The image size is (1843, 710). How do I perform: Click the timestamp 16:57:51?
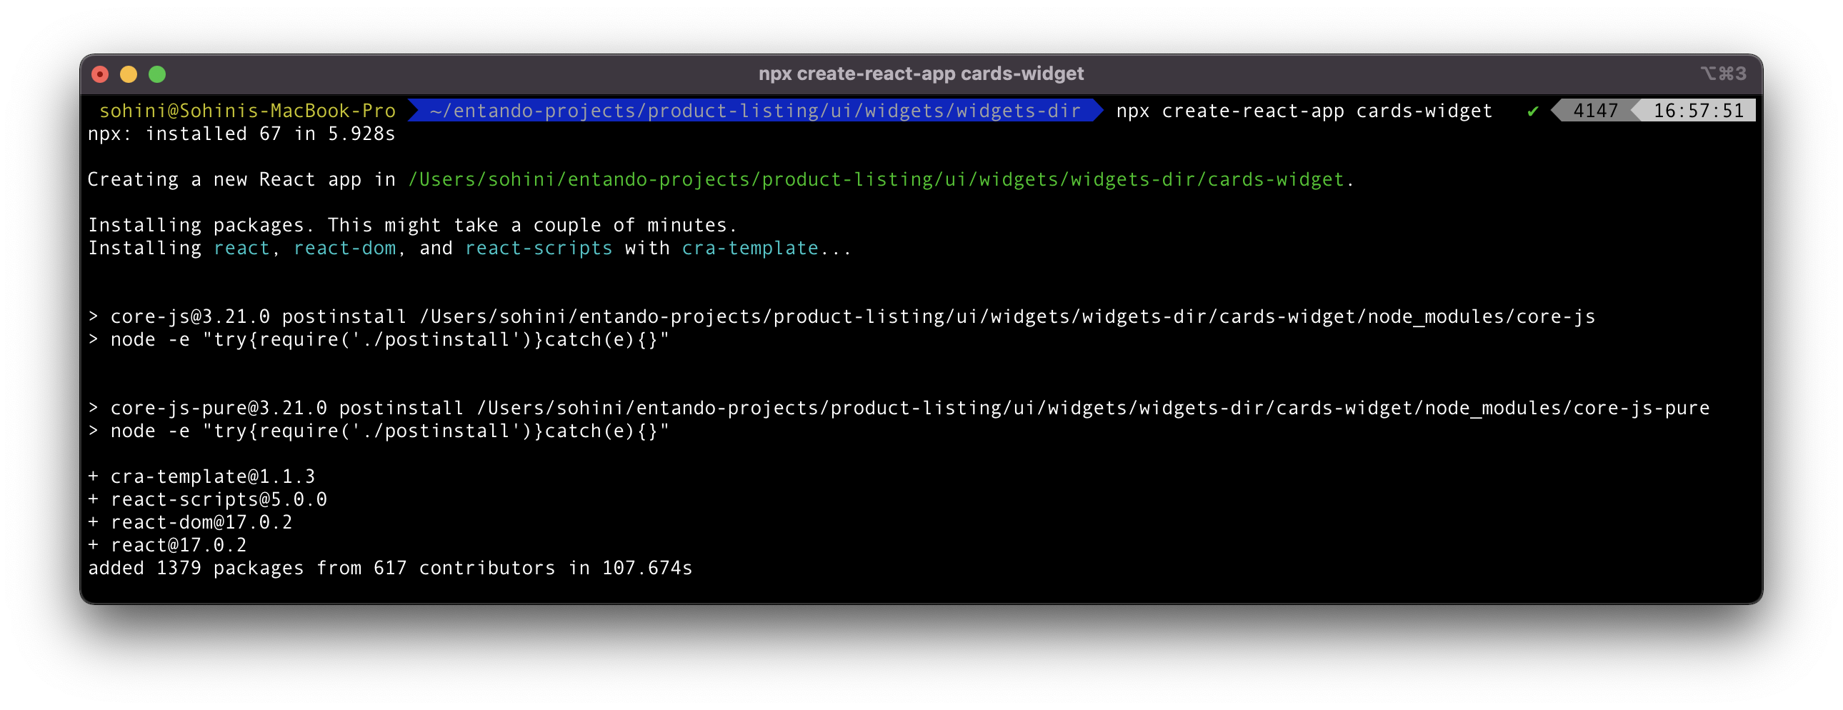tap(1698, 111)
